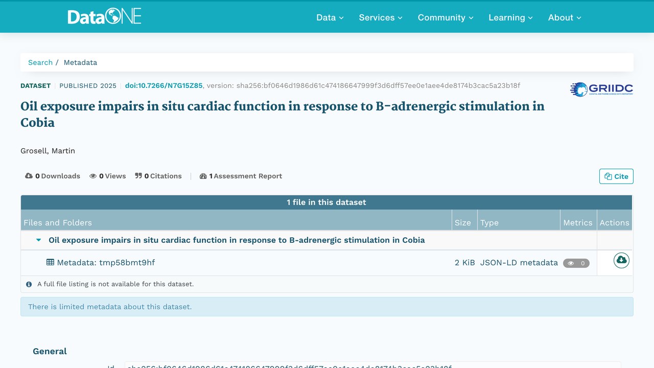Download the tmp58bmt9hf metadata file
The image size is (654, 368).
[621, 260]
